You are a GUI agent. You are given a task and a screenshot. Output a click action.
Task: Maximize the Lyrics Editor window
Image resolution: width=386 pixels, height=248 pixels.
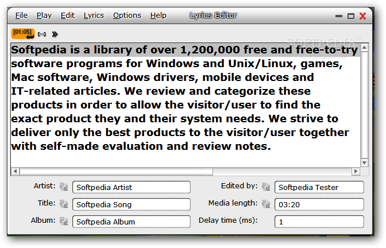point(351,16)
